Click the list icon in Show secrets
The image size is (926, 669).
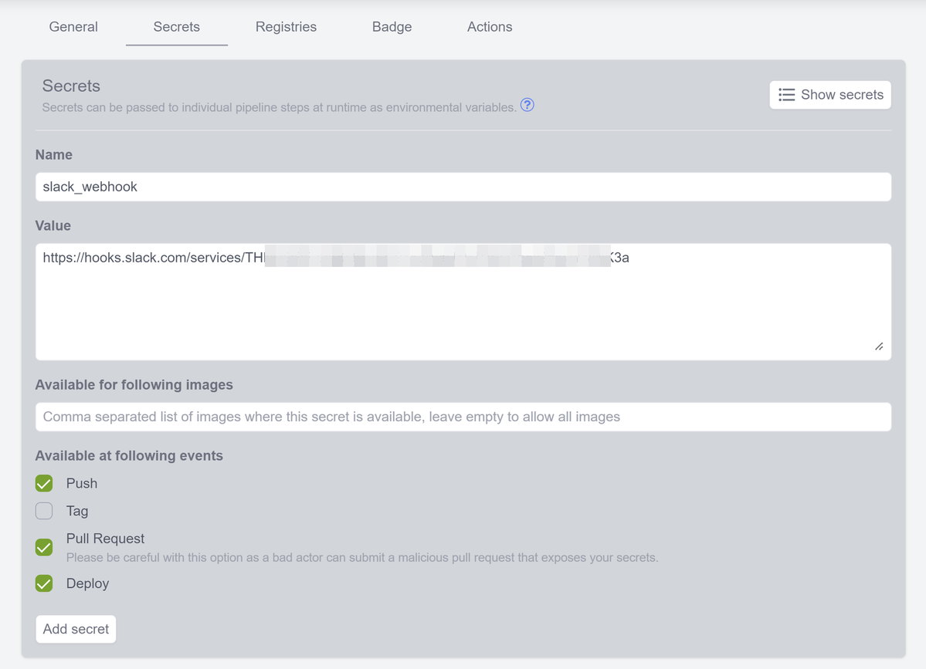[787, 95]
